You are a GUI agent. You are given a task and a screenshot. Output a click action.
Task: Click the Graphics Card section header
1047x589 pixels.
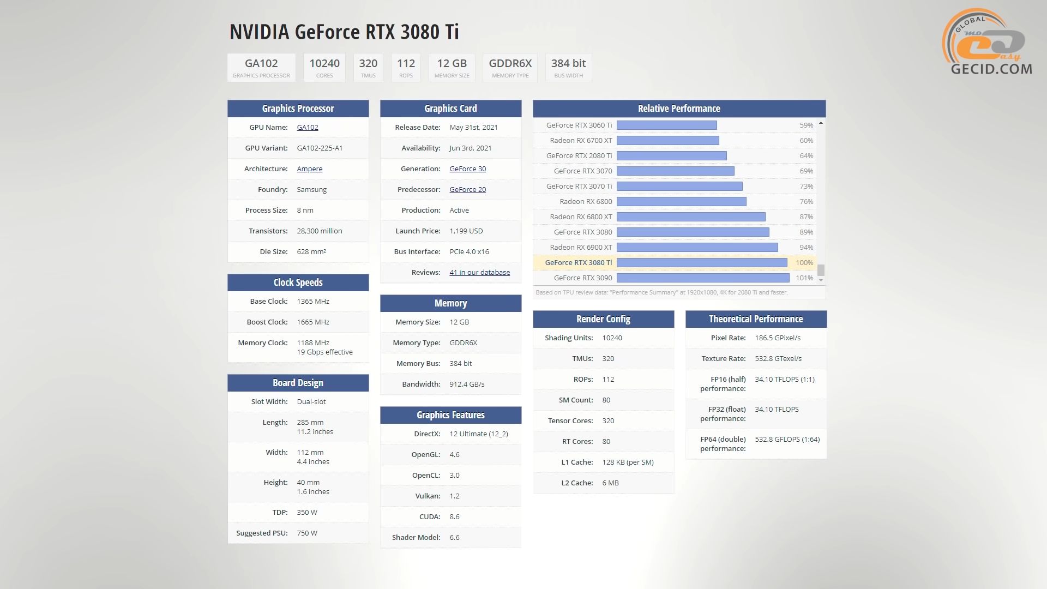click(x=450, y=109)
